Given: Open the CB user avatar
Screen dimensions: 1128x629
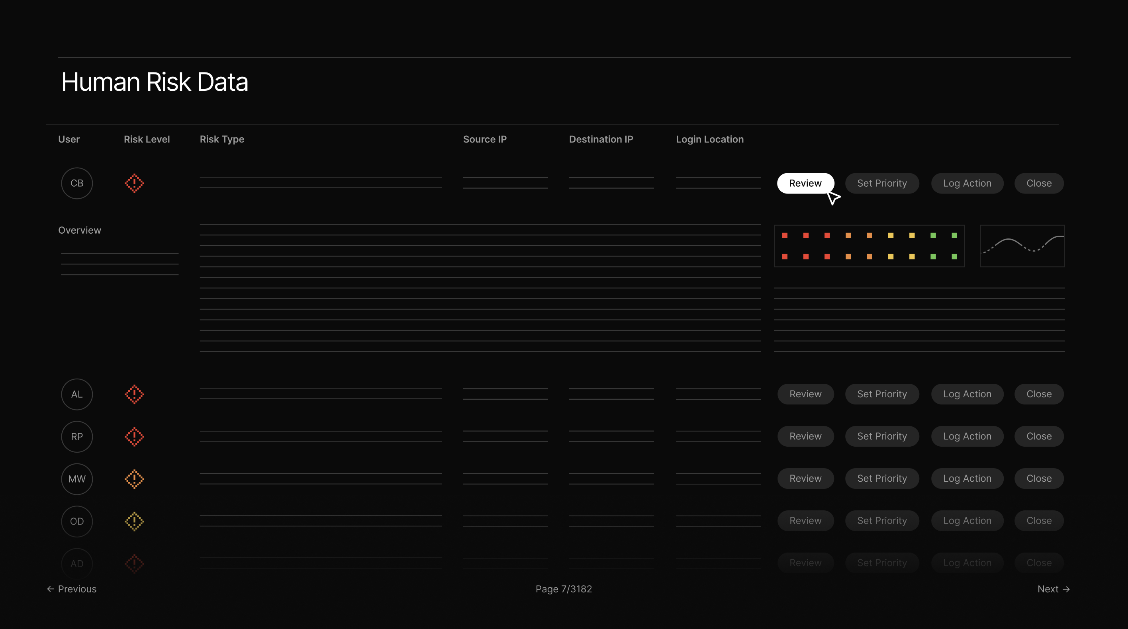Looking at the screenshot, I should pos(77,184).
